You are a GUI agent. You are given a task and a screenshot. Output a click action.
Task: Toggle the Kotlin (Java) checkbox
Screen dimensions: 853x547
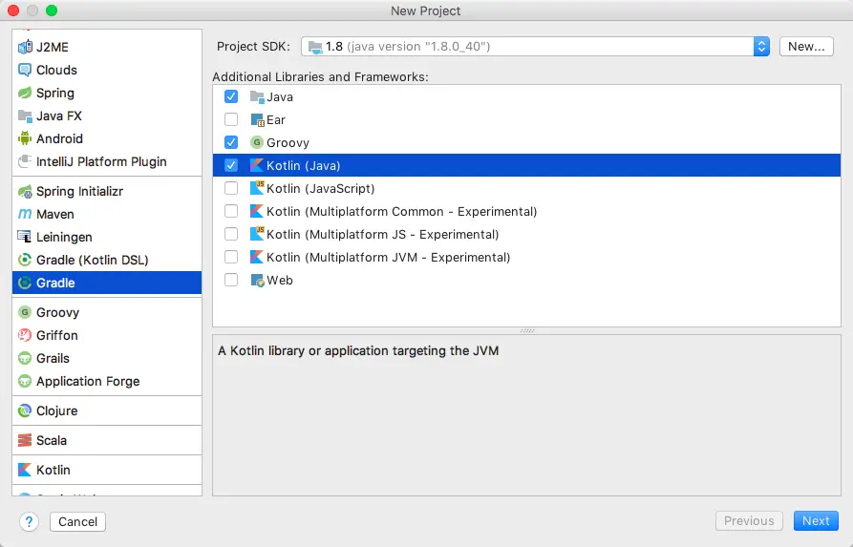point(231,165)
